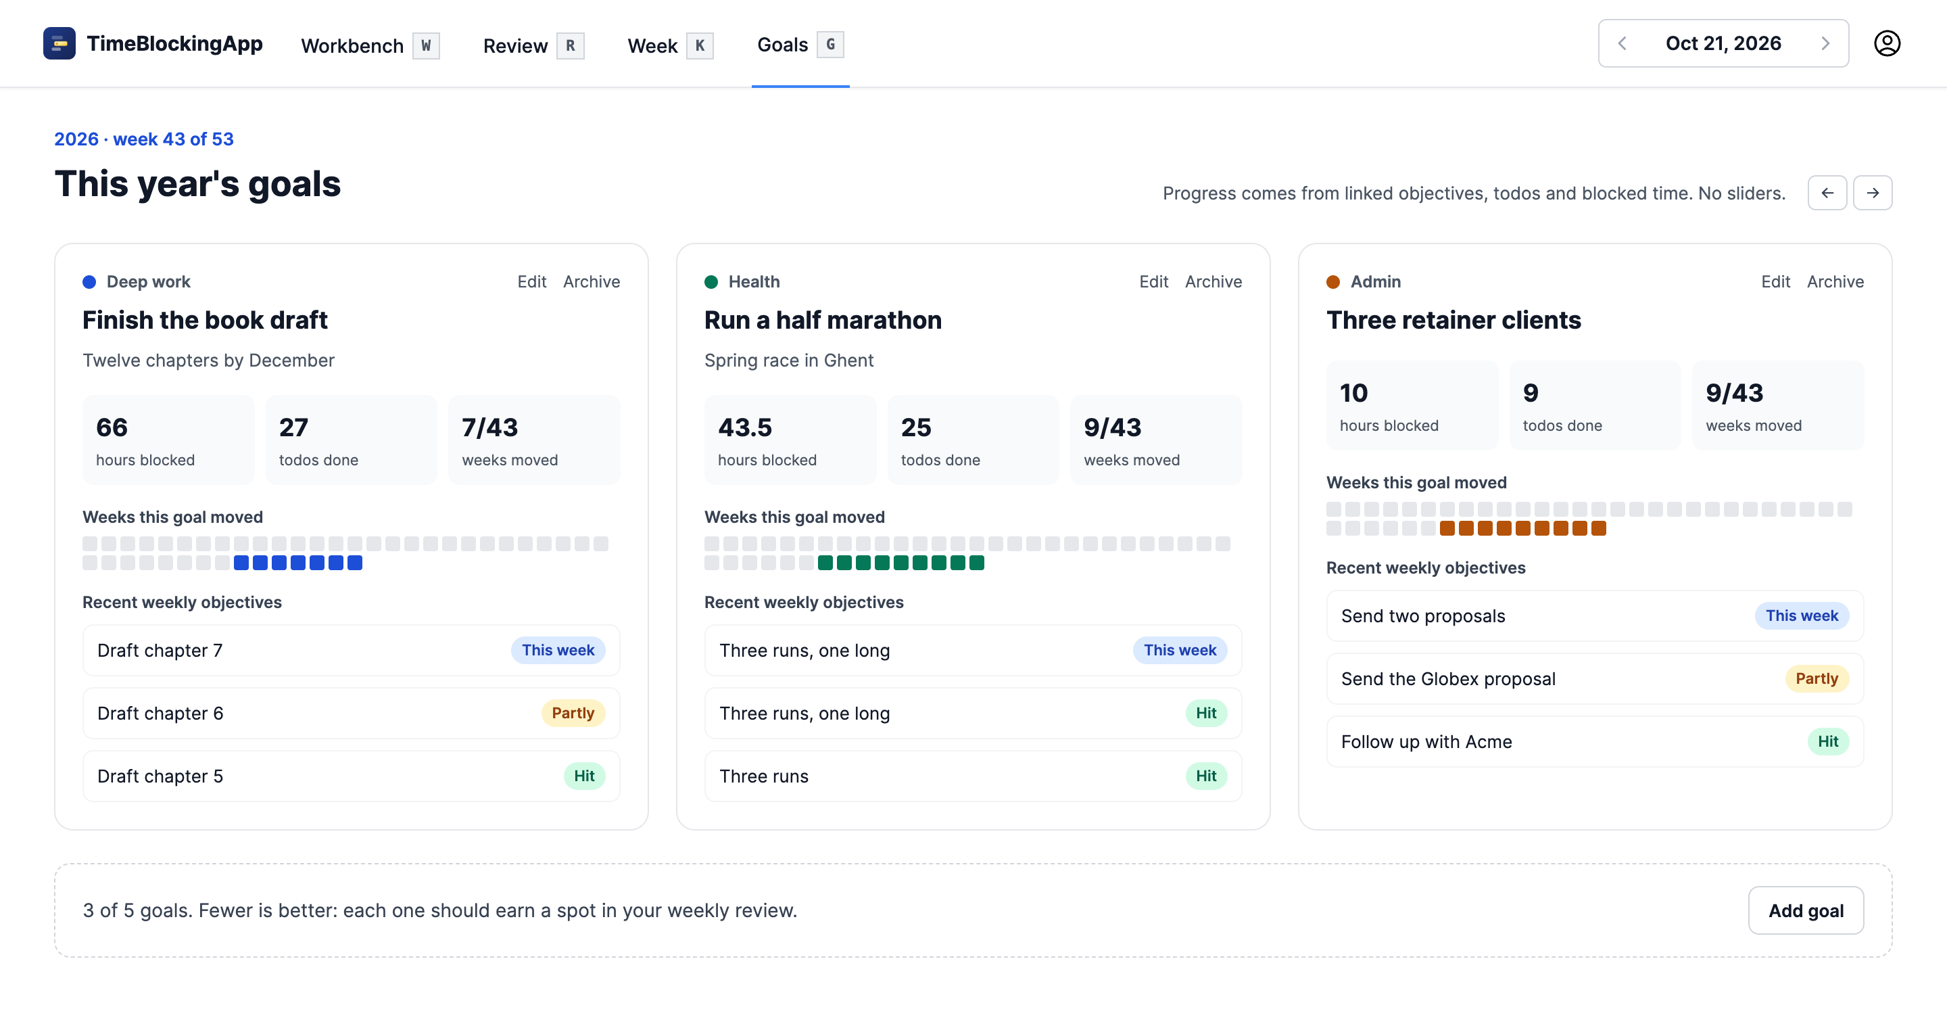Go to previous date with left chevron
Viewport: 1947px width, 1024px height.
pyautogui.click(x=1622, y=43)
